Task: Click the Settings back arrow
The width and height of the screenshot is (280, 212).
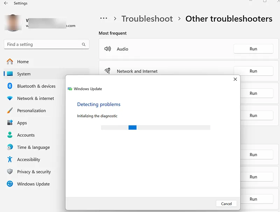Action: (x=6, y=3)
